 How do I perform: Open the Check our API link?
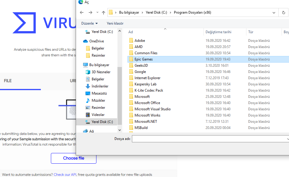click(65, 175)
